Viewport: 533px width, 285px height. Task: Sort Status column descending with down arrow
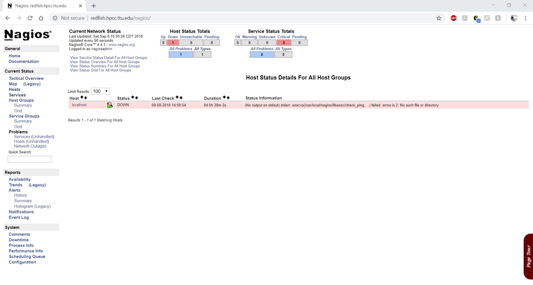[136, 98]
